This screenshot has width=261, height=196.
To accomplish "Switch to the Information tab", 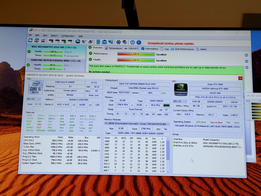I will [x=150, y=49].
